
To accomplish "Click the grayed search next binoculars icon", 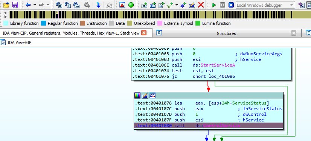I will [87, 5].
